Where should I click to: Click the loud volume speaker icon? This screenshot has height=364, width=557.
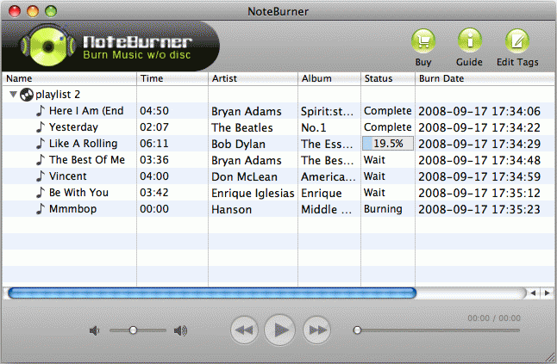tap(180, 330)
